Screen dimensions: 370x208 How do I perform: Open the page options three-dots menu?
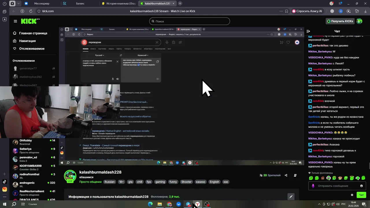tap(281, 11)
